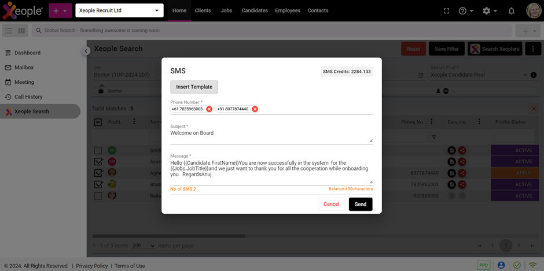Image resolution: width=544 pixels, height=271 pixels.
Task: Remove the +61 7835963003 phone number chip
Action: (x=209, y=109)
